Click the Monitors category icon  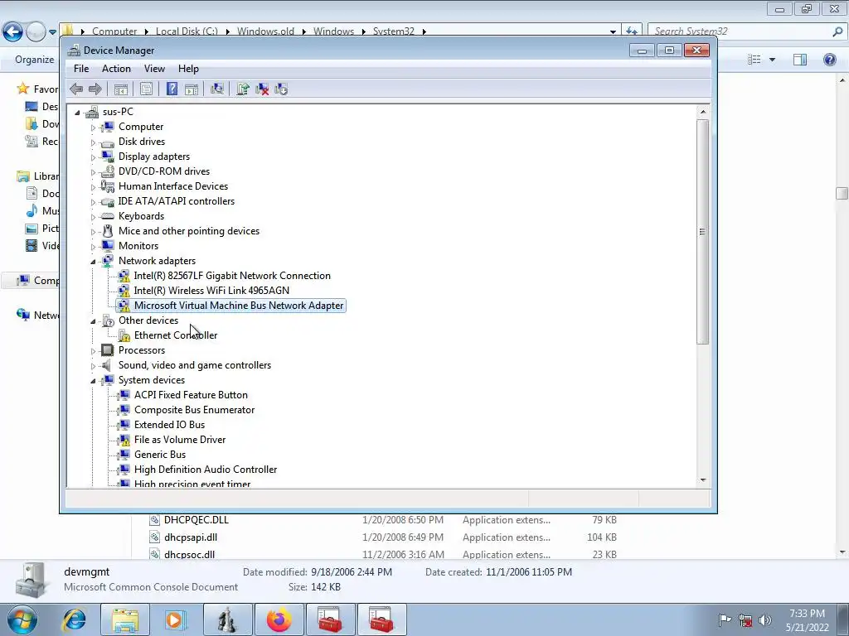pyautogui.click(x=108, y=245)
